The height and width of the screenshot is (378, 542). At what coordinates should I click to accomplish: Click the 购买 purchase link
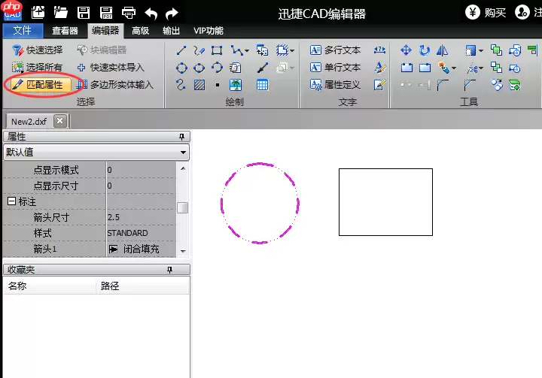(x=486, y=13)
